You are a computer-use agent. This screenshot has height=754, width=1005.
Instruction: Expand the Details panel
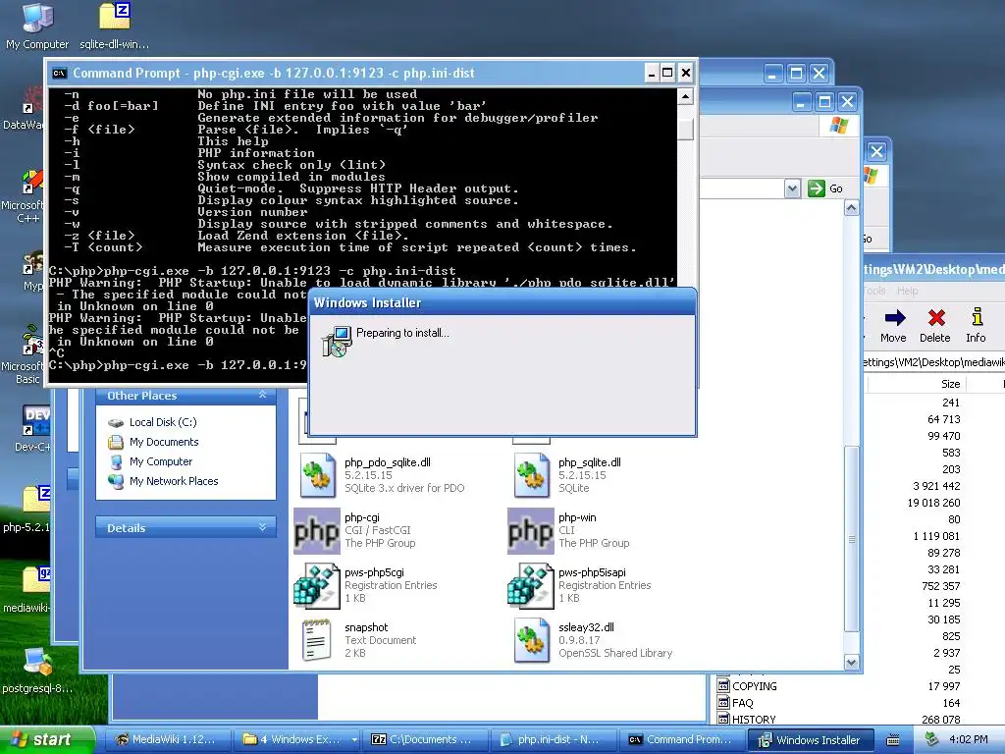tap(262, 527)
